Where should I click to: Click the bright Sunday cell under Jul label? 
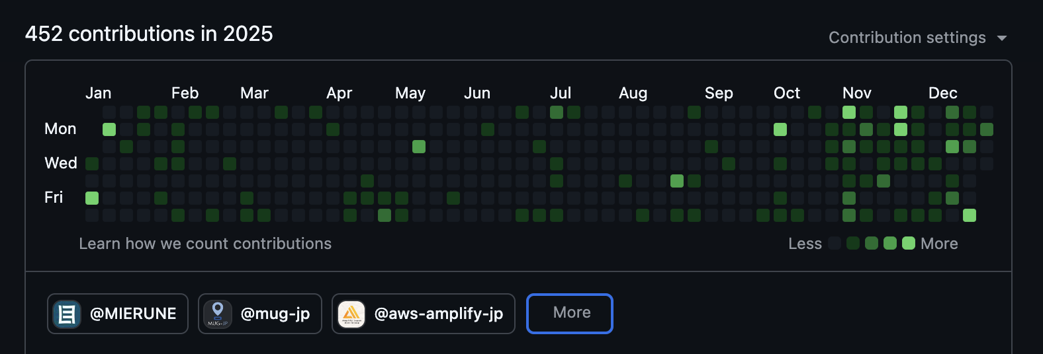click(557, 112)
